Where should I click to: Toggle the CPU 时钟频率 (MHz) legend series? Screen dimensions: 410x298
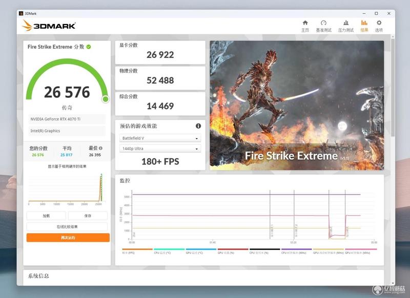tap(297, 251)
